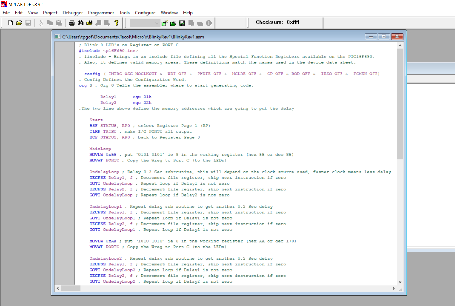Click the '__config' directive line

point(229,74)
